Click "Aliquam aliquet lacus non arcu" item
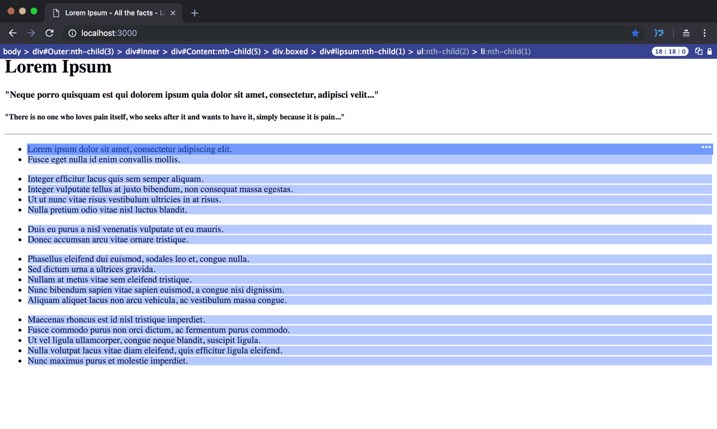 click(370, 300)
